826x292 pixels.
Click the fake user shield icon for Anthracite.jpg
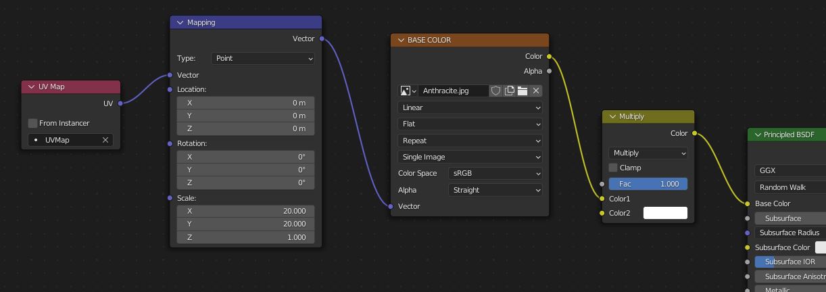pyautogui.click(x=495, y=91)
